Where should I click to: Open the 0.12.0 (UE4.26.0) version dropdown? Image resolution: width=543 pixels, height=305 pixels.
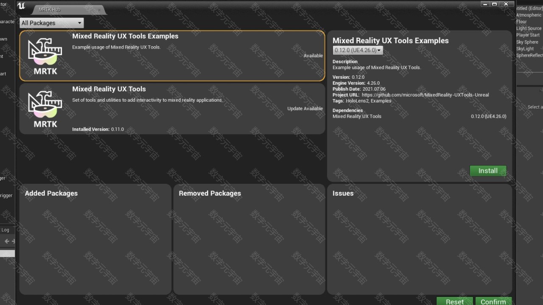point(358,50)
